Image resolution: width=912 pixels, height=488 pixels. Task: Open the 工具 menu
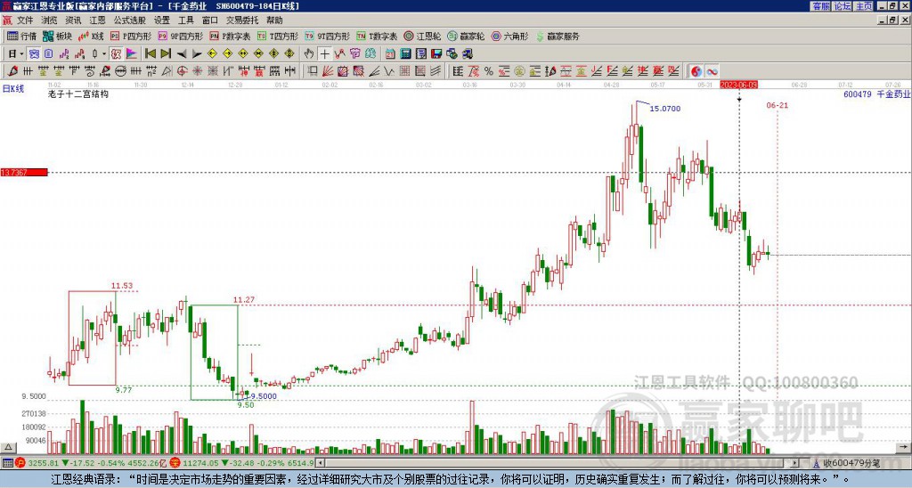[186, 20]
